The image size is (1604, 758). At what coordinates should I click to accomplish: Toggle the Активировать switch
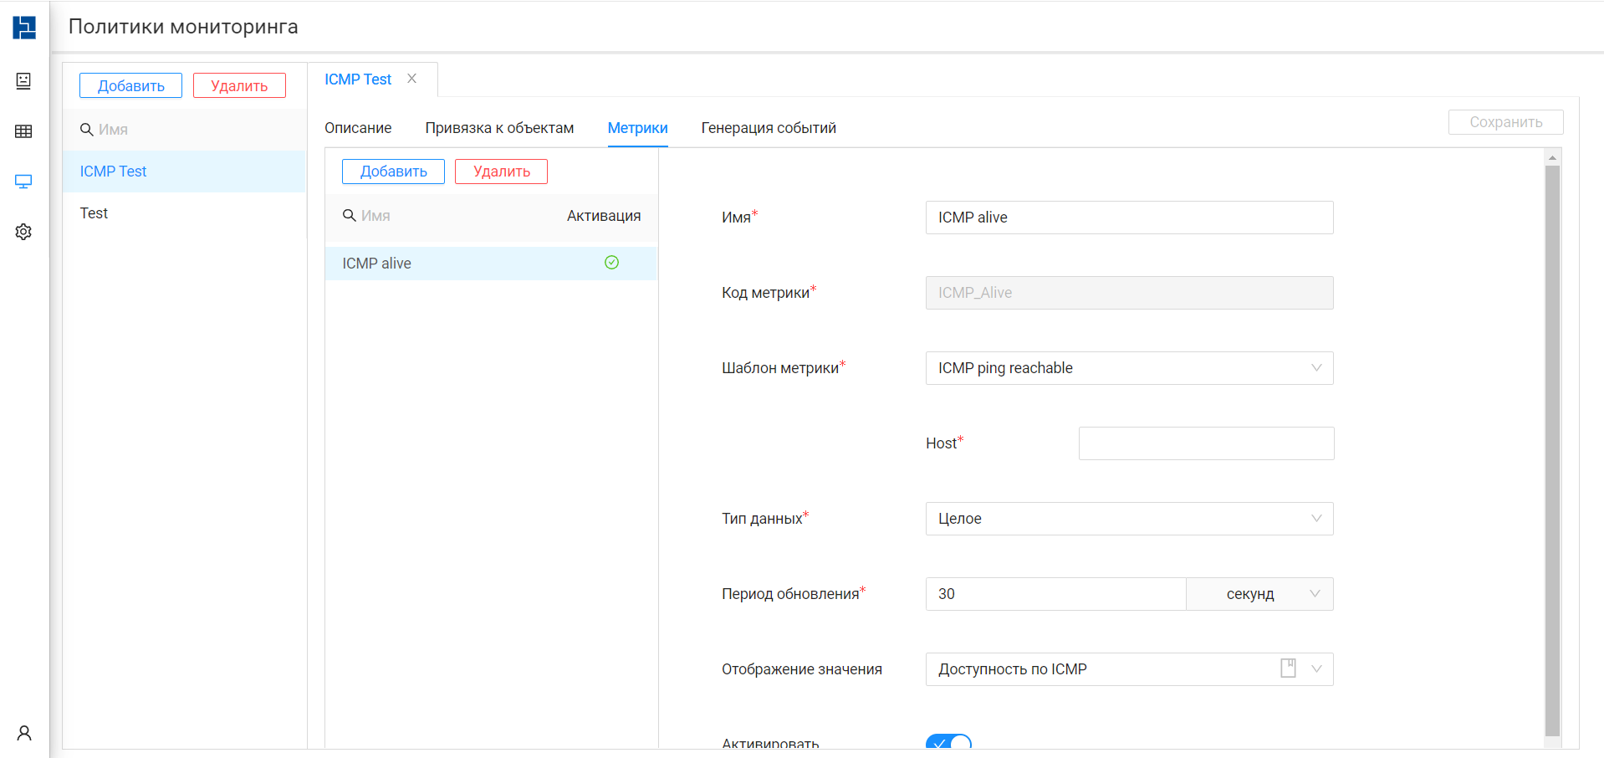[x=948, y=742]
